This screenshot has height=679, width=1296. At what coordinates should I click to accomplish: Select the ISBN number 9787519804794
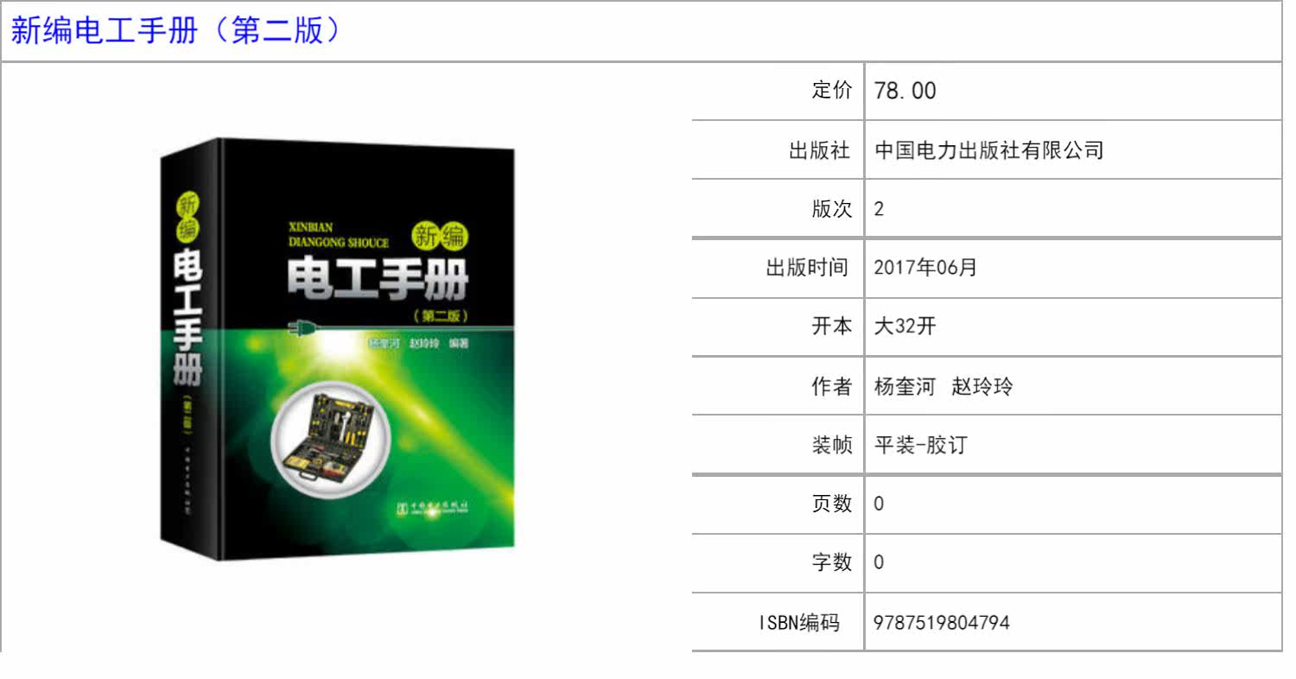click(x=942, y=622)
